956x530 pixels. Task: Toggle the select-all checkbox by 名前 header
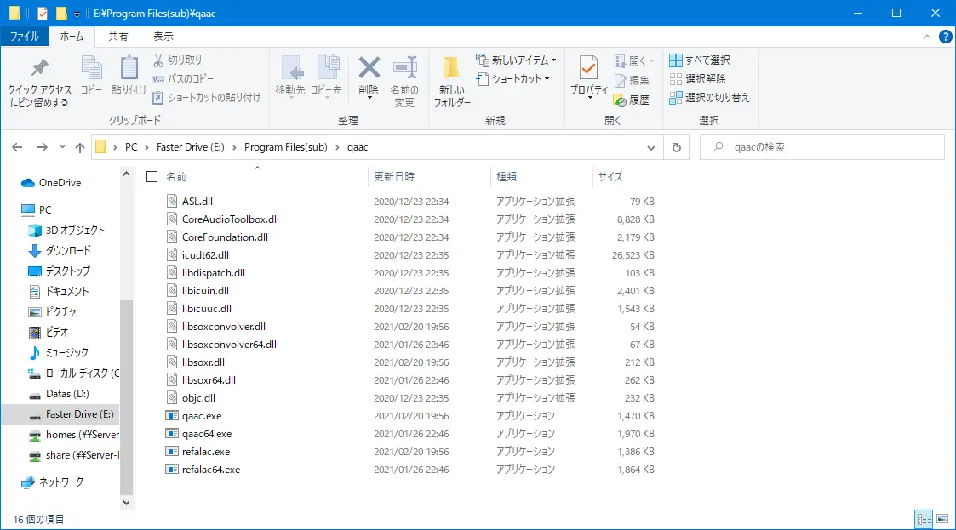(x=152, y=177)
